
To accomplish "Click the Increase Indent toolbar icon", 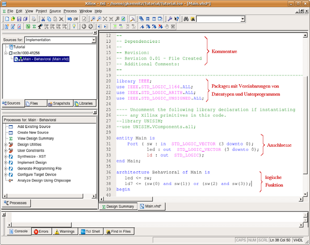I will pos(106,26).
